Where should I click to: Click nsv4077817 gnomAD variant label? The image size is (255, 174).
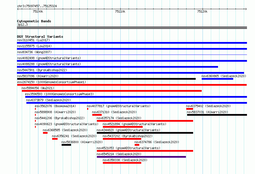[119, 106]
